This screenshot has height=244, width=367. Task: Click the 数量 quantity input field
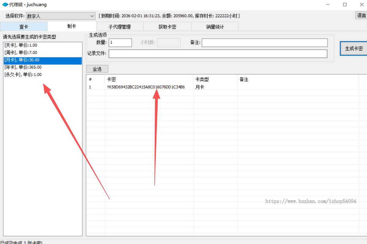(120, 43)
